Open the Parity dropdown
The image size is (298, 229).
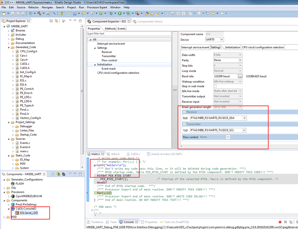tap(240, 60)
